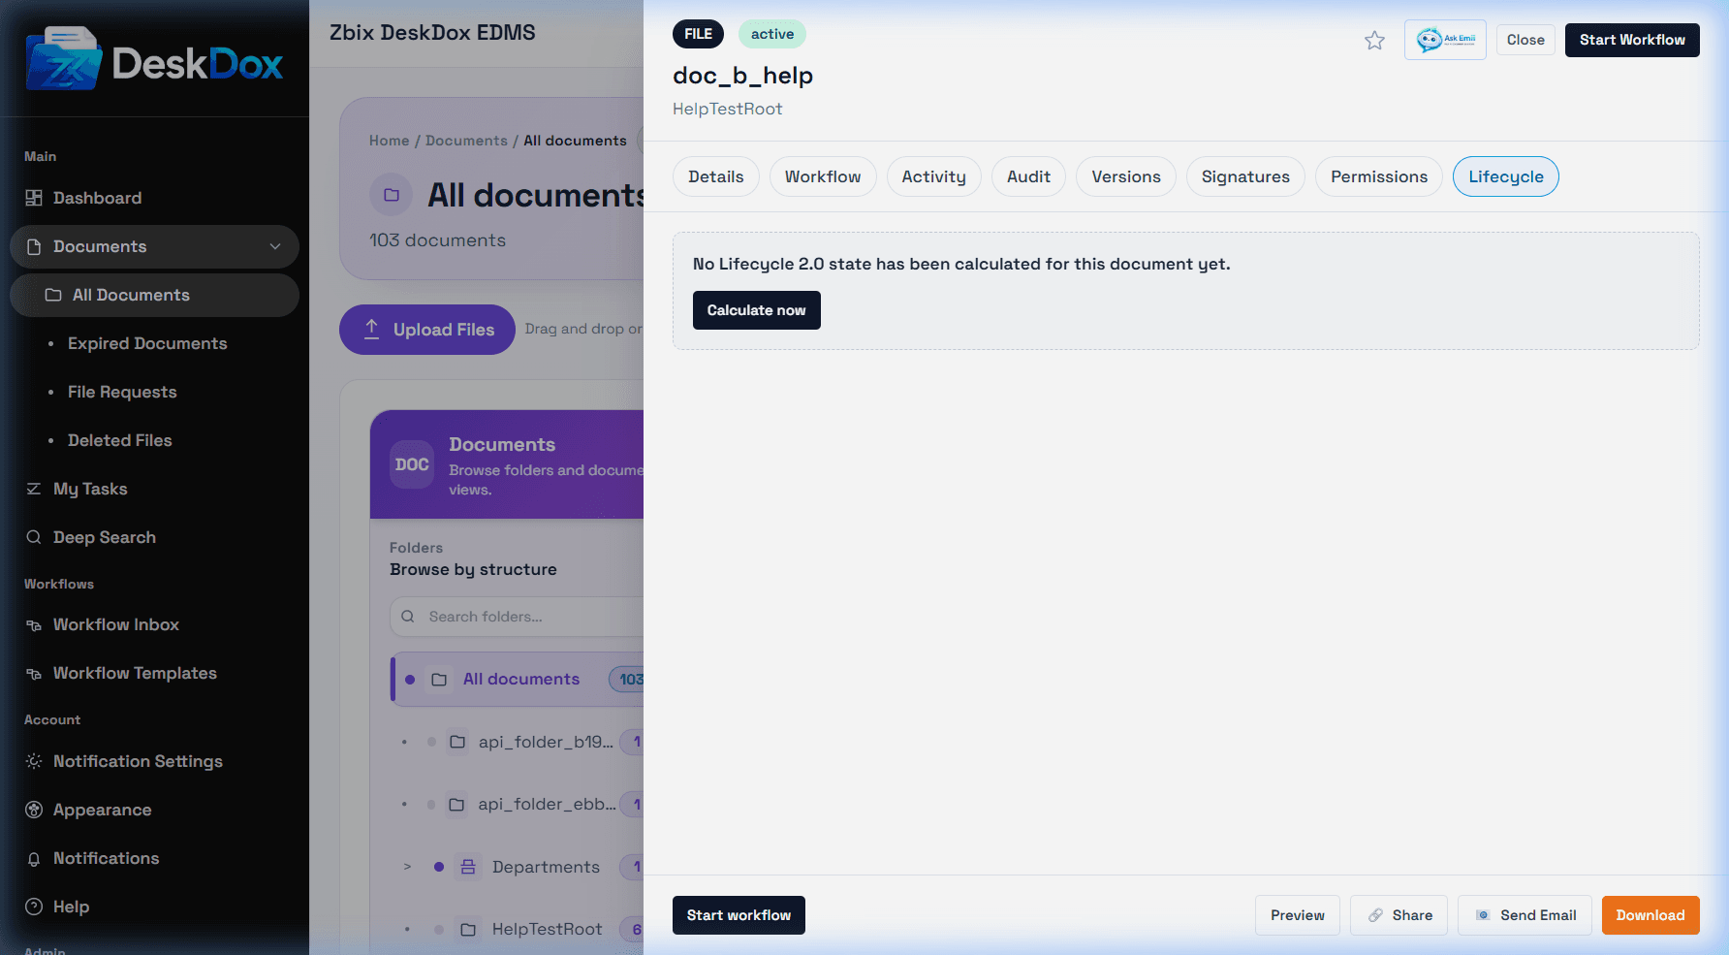Open the Ask Emii assistant
Viewport: 1729px width, 955px height.
[1445, 40]
